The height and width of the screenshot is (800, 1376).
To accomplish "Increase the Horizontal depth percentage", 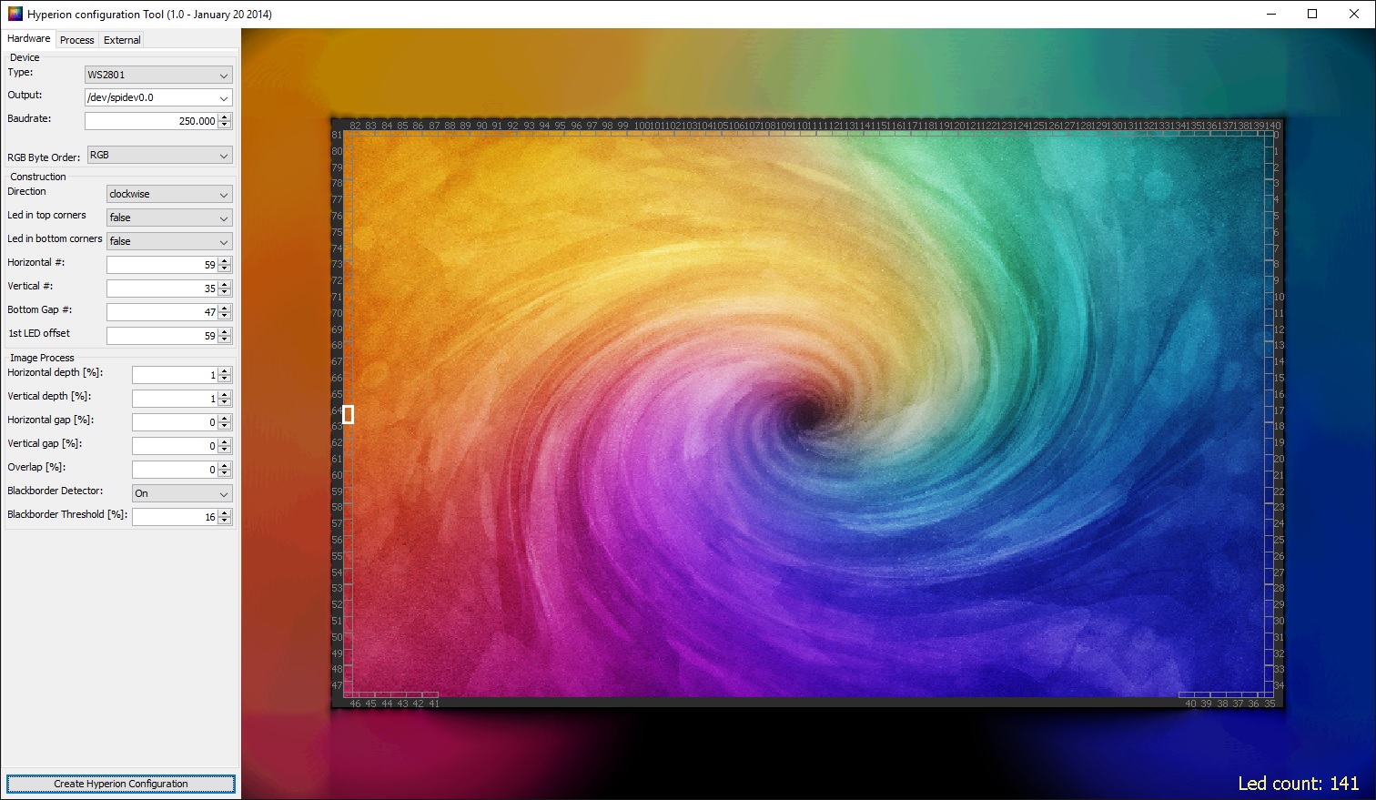I will (x=225, y=371).
